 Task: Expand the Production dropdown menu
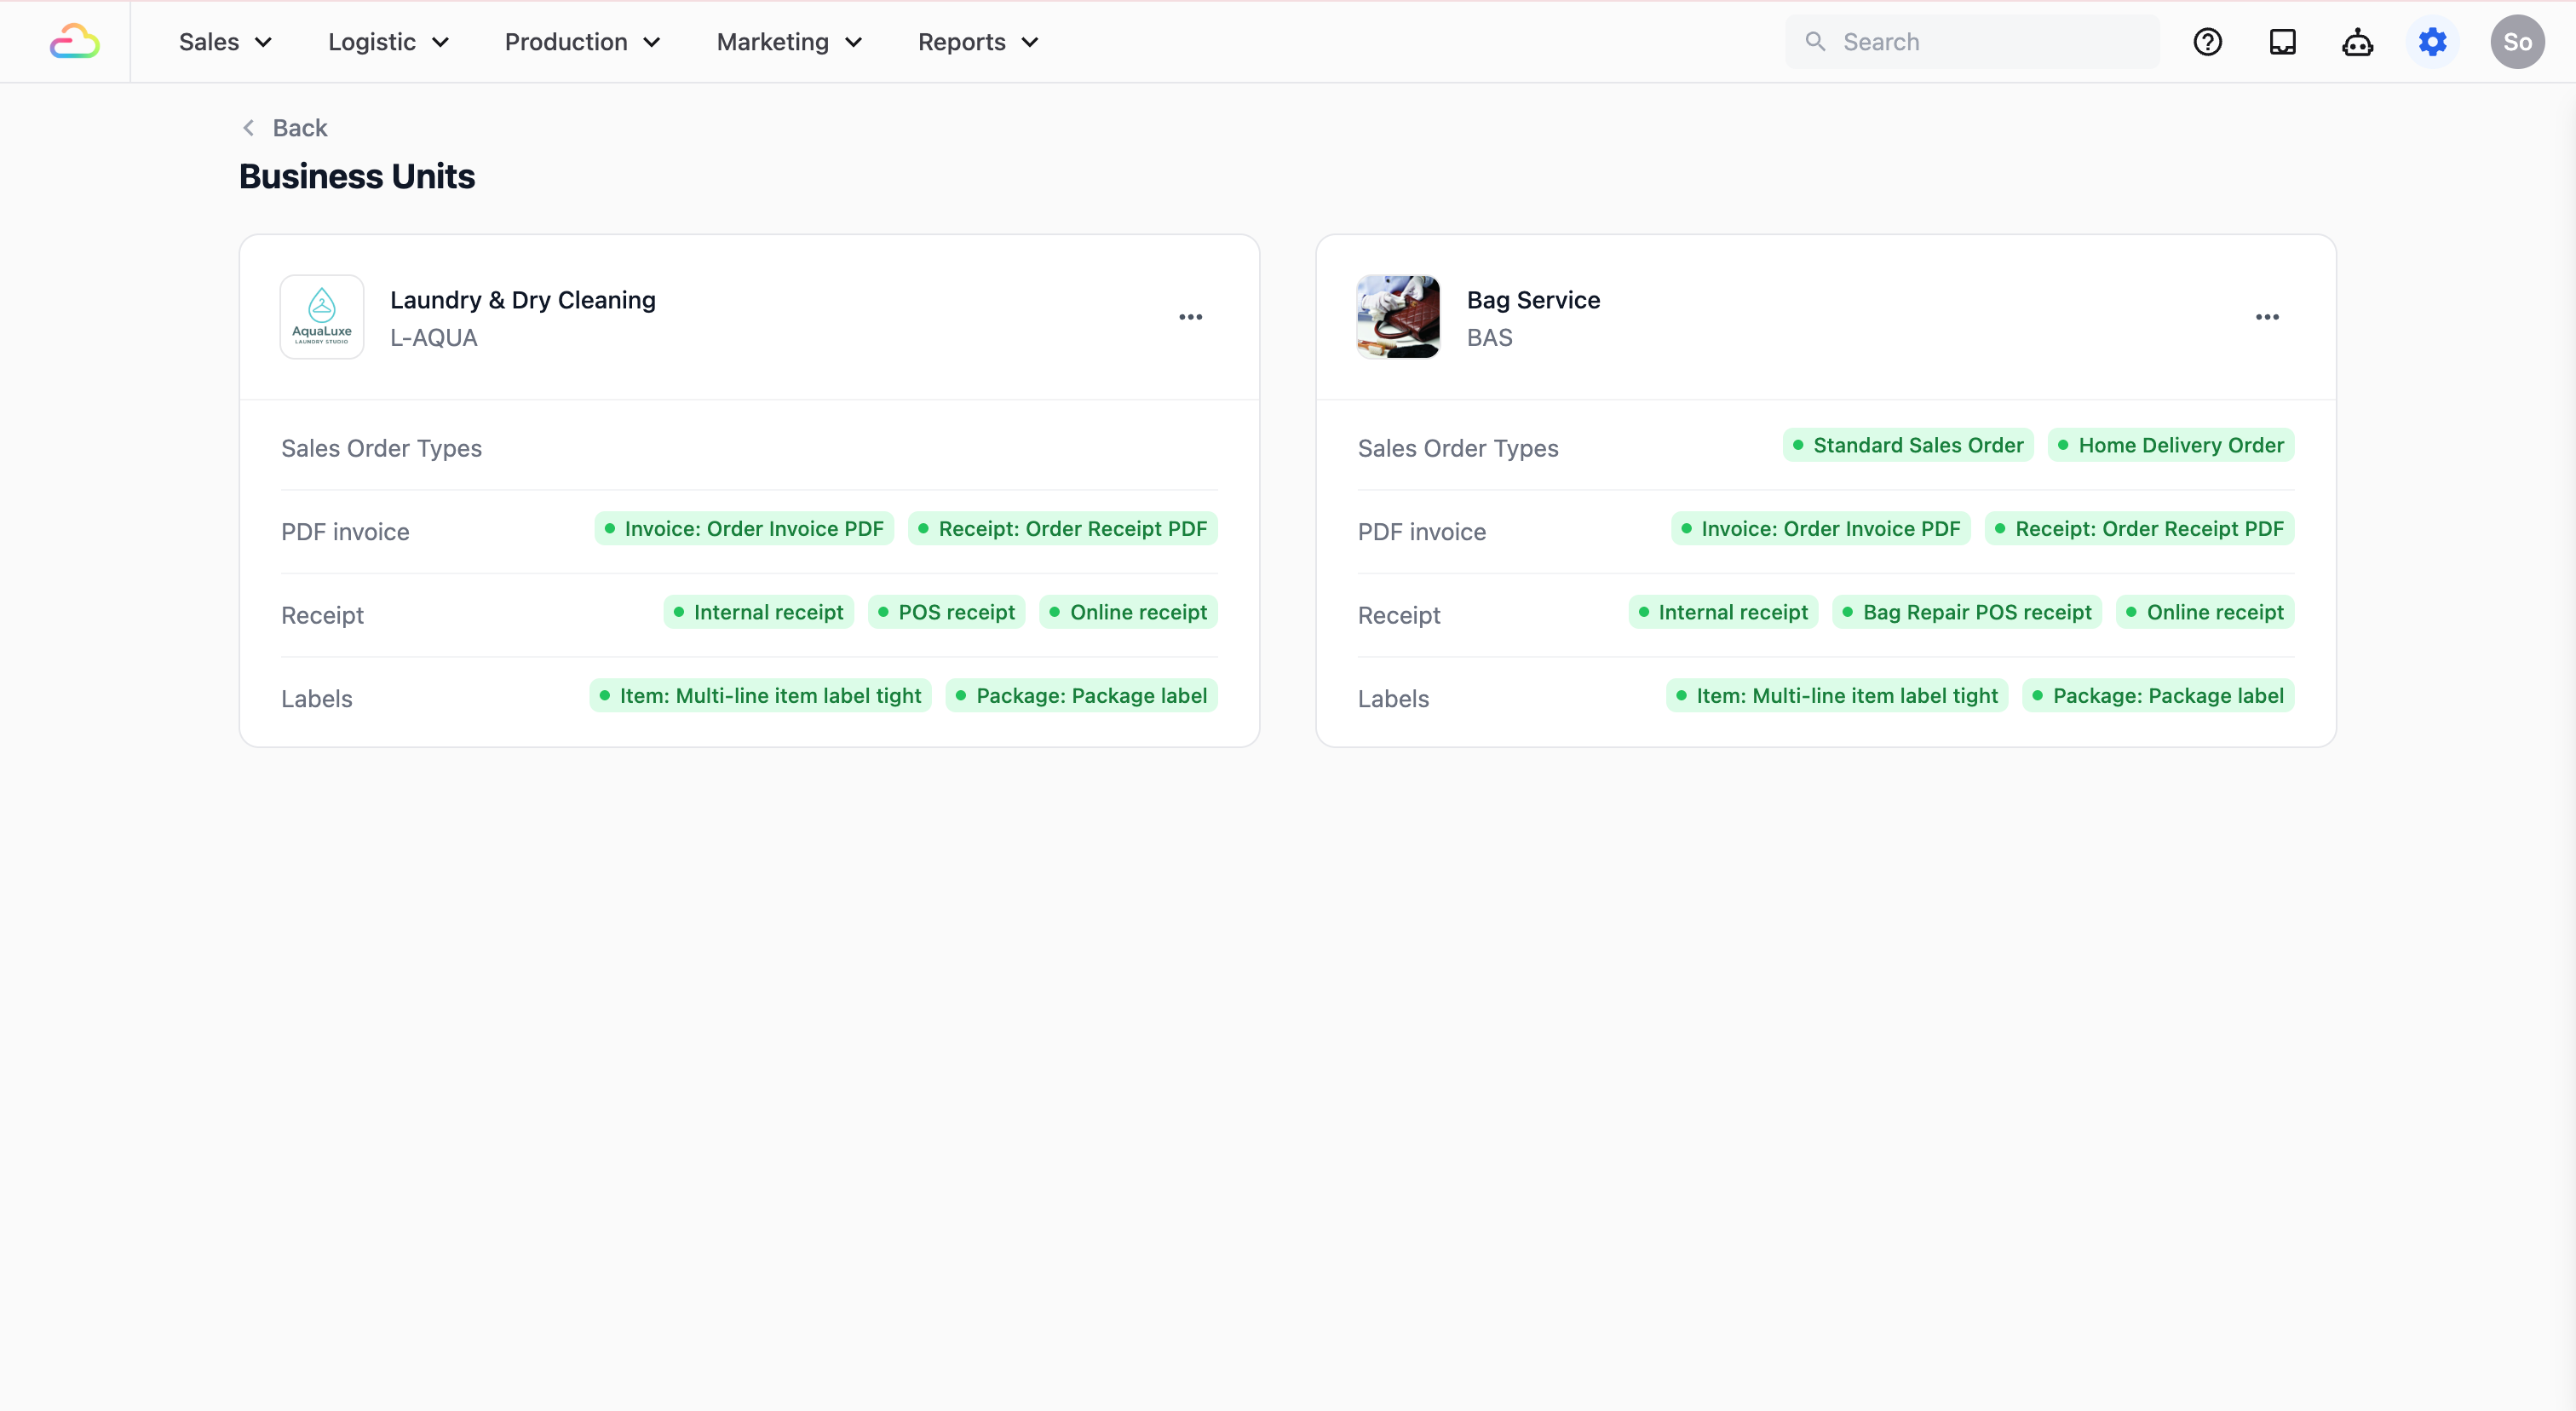coord(582,42)
